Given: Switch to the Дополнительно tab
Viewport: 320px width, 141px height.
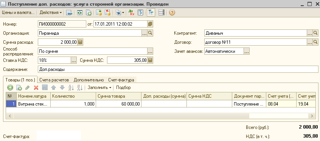Looking at the screenshot, I should (x=89, y=80).
